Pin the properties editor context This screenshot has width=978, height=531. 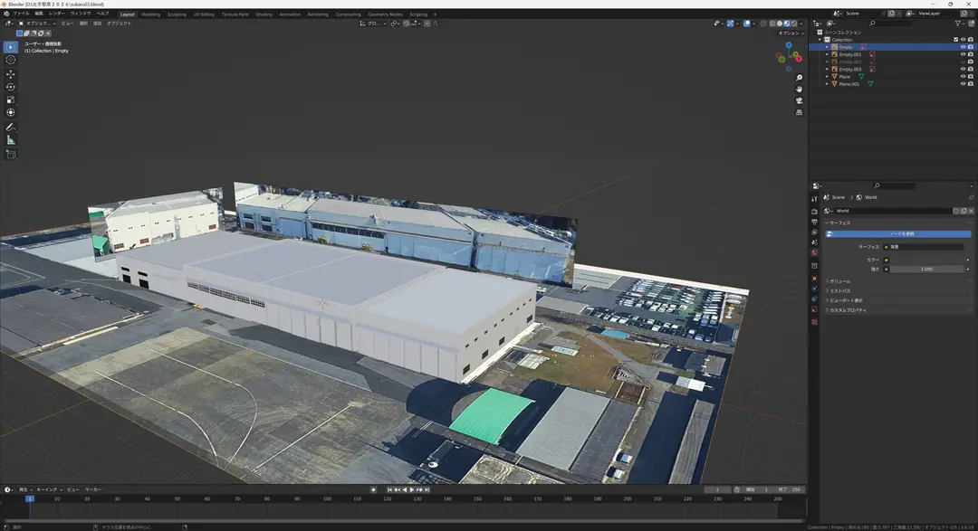pyautogui.click(x=971, y=197)
